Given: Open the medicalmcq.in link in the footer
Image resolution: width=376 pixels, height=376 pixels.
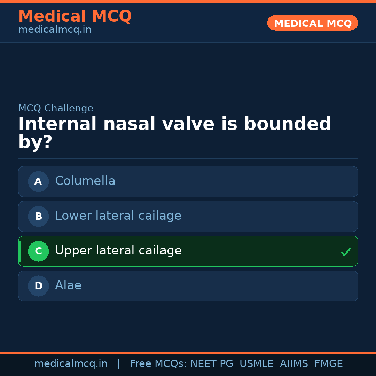Looking at the screenshot, I should coord(71,364).
